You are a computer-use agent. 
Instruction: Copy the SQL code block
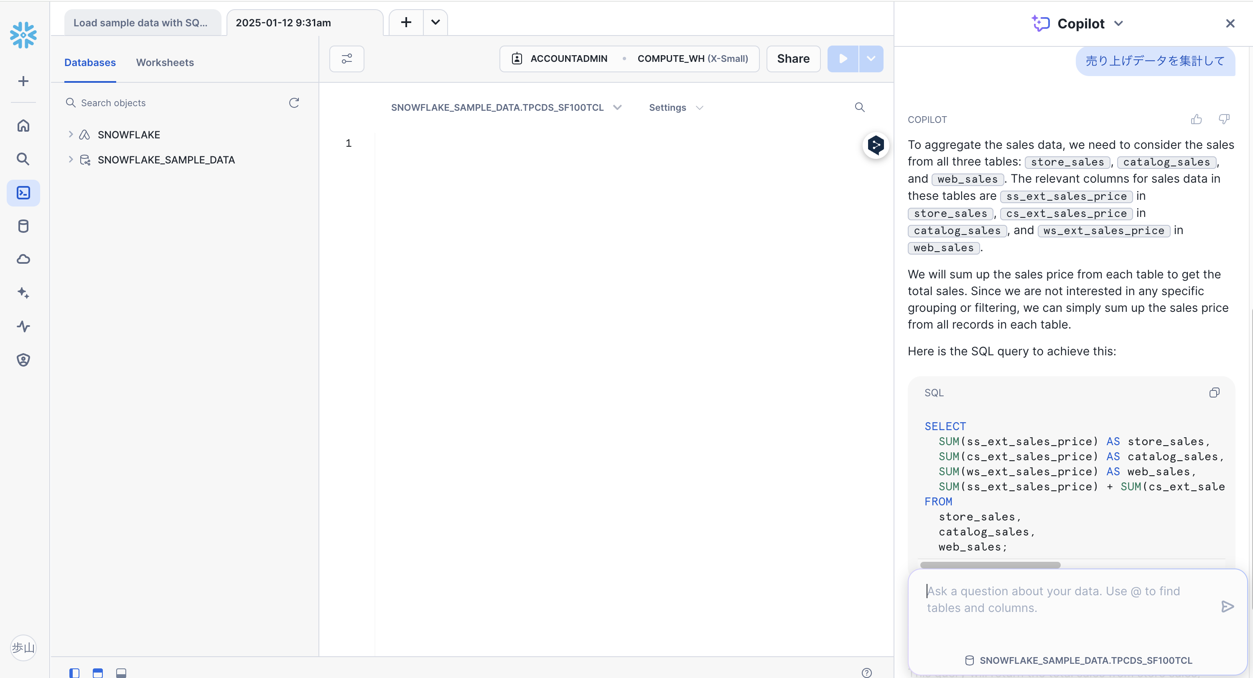(x=1214, y=393)
